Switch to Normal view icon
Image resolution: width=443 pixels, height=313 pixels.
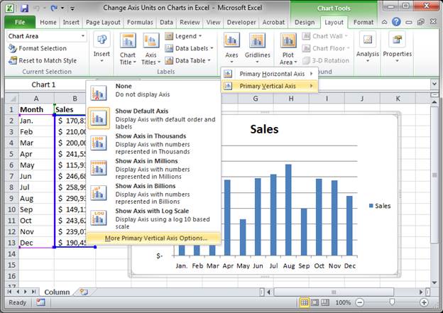[305, 302]
